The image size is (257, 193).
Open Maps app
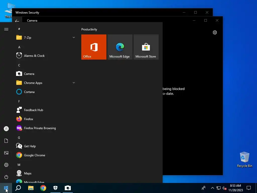[x=46, y=173]
